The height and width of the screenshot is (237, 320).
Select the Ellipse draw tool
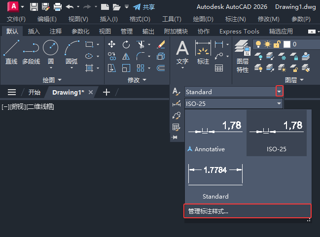89,56
